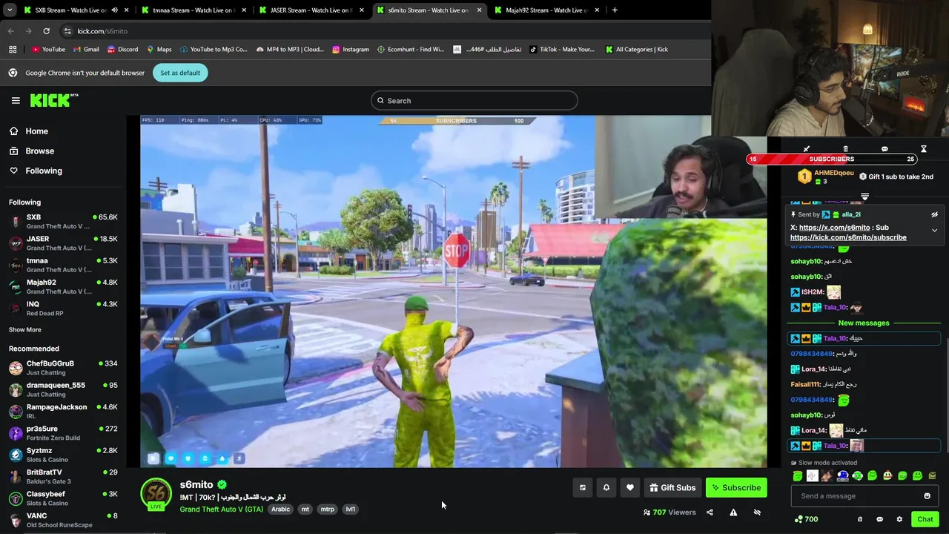Viewport: 949px width, 534px height.
Task: Open Grand Theft Auto V (GTA) category link
Action: 222,510
